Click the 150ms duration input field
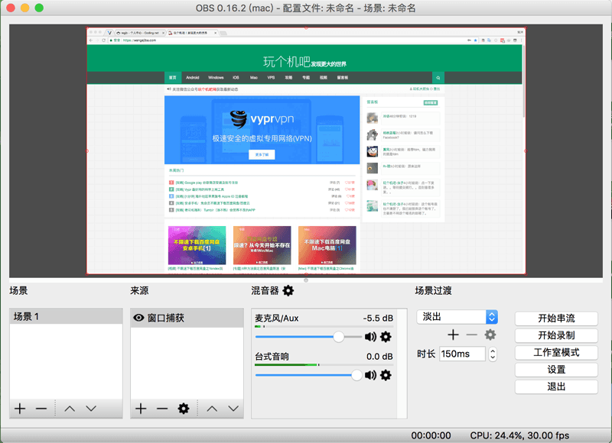Viewport: 612px width, 443px height. [461, 354]
